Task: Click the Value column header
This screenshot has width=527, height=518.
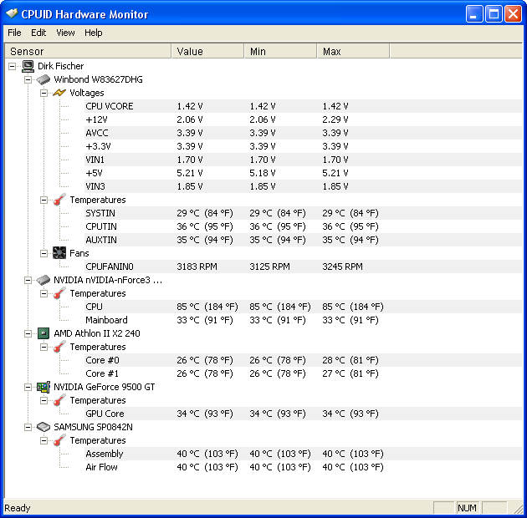Action: click(x=207, y=51)
